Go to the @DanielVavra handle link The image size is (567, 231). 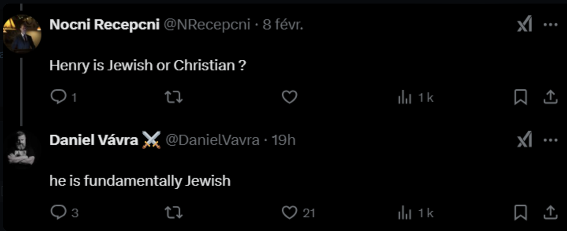click(212, 140)
